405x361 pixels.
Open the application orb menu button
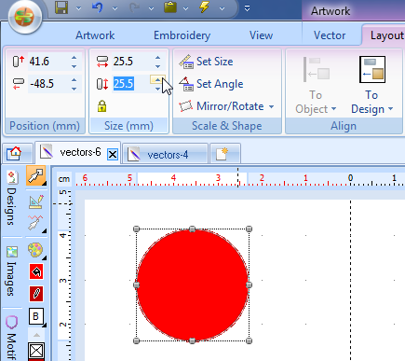point(25,17)
